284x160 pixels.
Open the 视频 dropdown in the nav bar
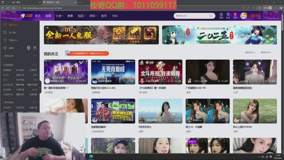point(81,16)
